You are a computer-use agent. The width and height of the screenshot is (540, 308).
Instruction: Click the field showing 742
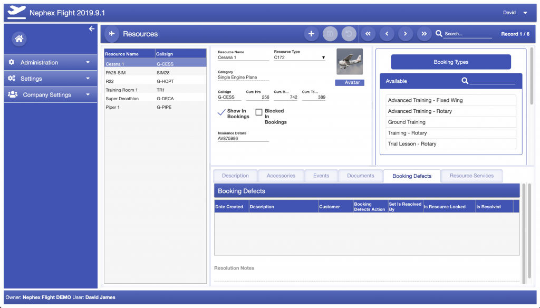(285, 97)
